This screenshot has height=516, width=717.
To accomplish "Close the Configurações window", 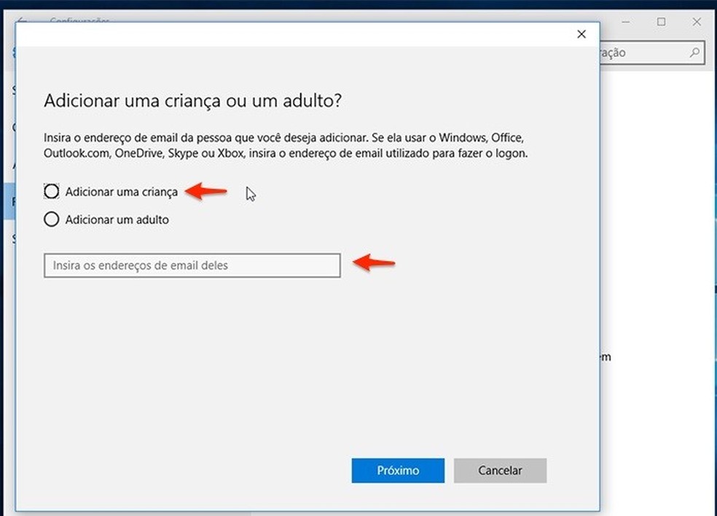I will (696, 22).
